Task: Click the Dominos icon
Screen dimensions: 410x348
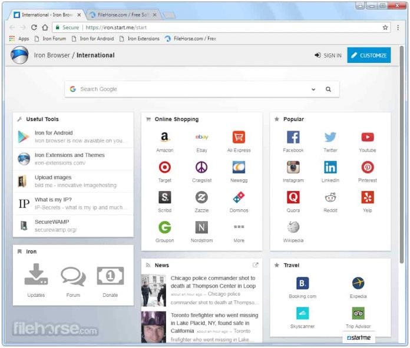Action: click(x=239, y=198)
